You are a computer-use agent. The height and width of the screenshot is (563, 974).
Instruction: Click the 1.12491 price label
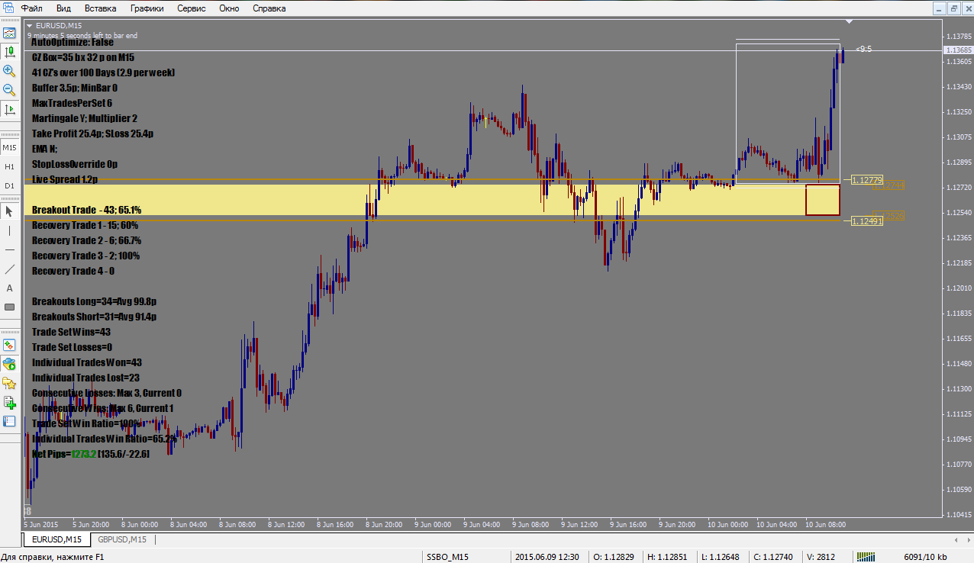pos(867,221)
